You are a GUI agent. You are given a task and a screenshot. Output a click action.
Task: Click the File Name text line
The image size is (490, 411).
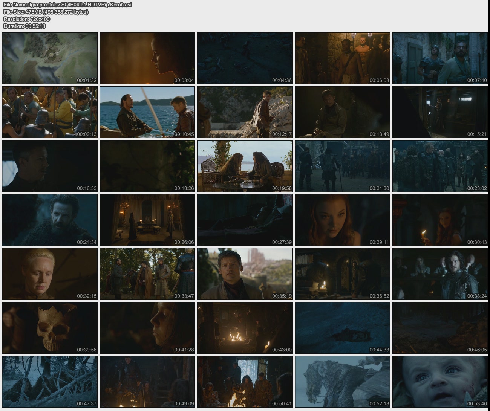[x=67, y=5]
